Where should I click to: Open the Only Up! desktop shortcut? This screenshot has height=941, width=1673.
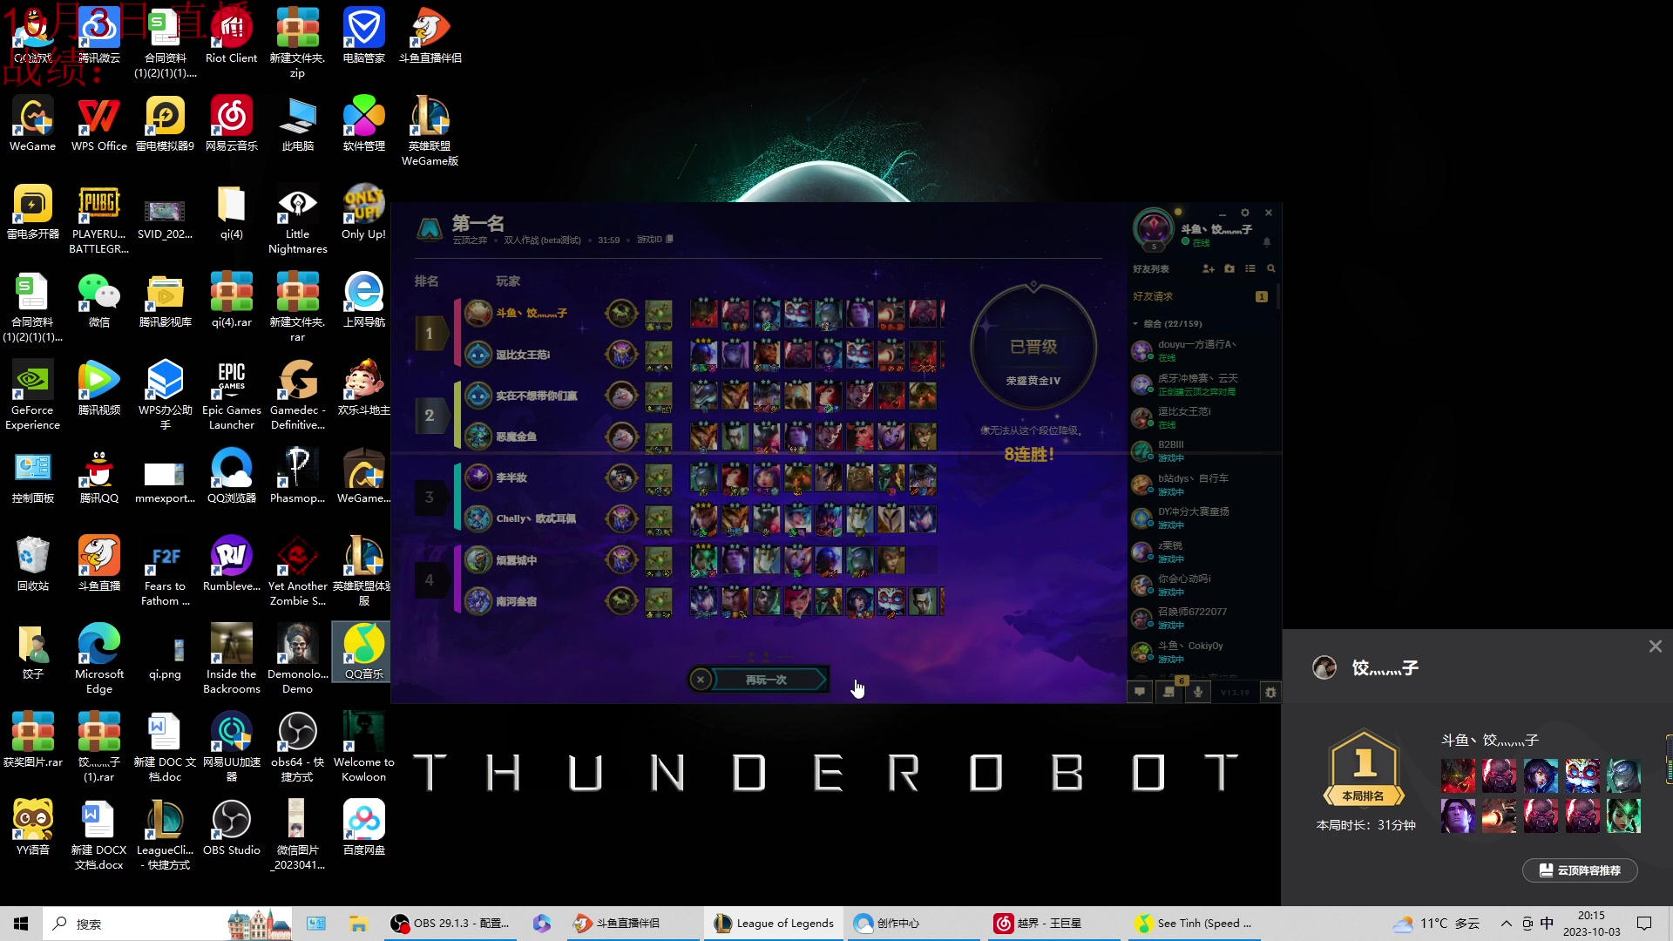(x=363, y=213)
